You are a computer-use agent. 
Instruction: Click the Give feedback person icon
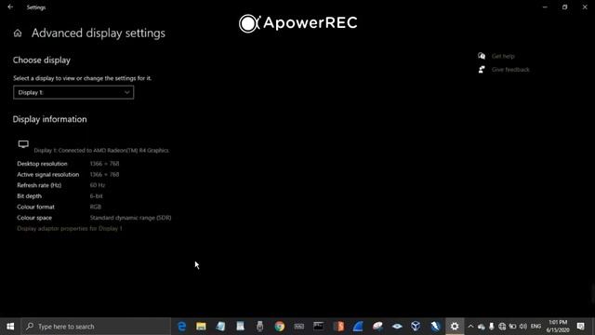coord(482,70)
